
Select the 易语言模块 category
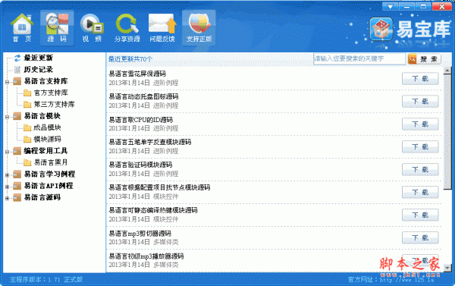coord(42,116)
